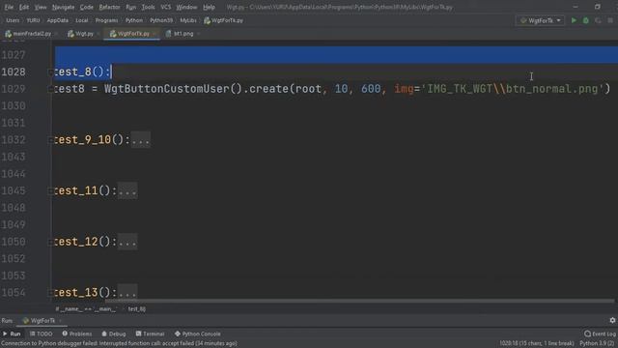Select the WgtForTk.py editor tab

pyautogui.click(x=130, y=34)
